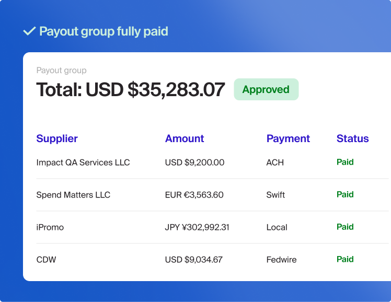The height and width of the screenshot is (302, 391).
Task: Click the Supplier column header
Action: click(x=57, y=138)
